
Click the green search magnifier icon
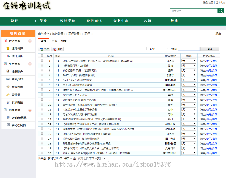click(221, 11)
